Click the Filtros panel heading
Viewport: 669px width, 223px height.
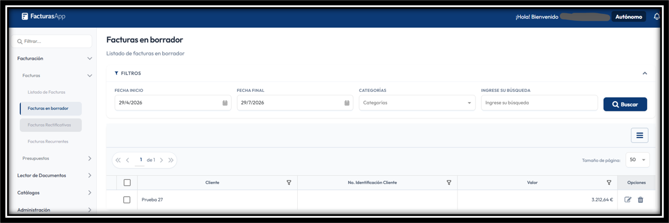click(127, 73)
